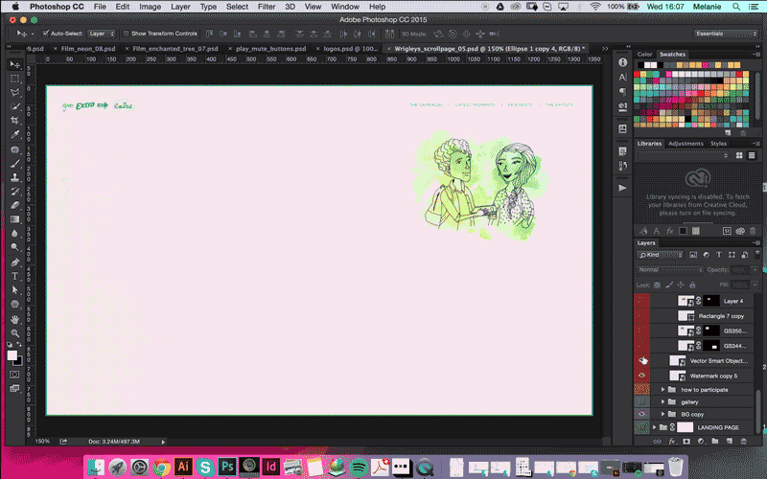Hide the Vector Smart Object layer
Screen dimensions: 767x479
tap(641, 361)
